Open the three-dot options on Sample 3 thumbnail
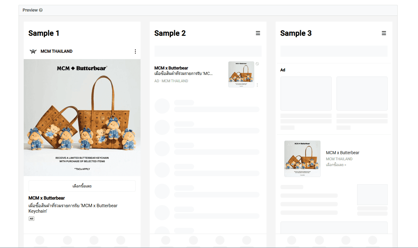Image resolution: width=418 pixels, height=248 pixels. tap(317, 145)
